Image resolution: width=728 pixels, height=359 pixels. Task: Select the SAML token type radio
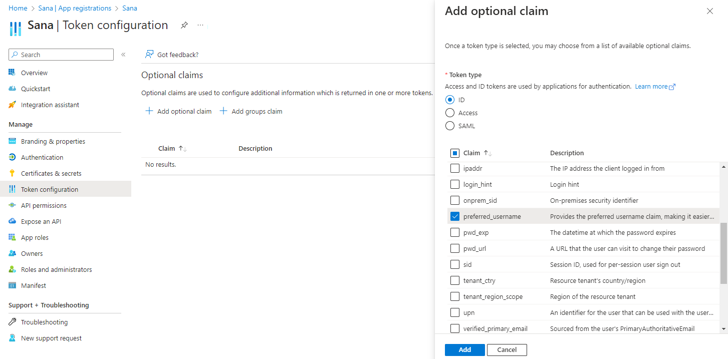(x=450, y=126)
